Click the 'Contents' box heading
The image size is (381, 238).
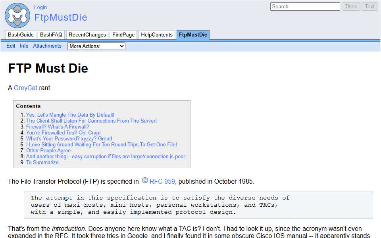(29, 106)
